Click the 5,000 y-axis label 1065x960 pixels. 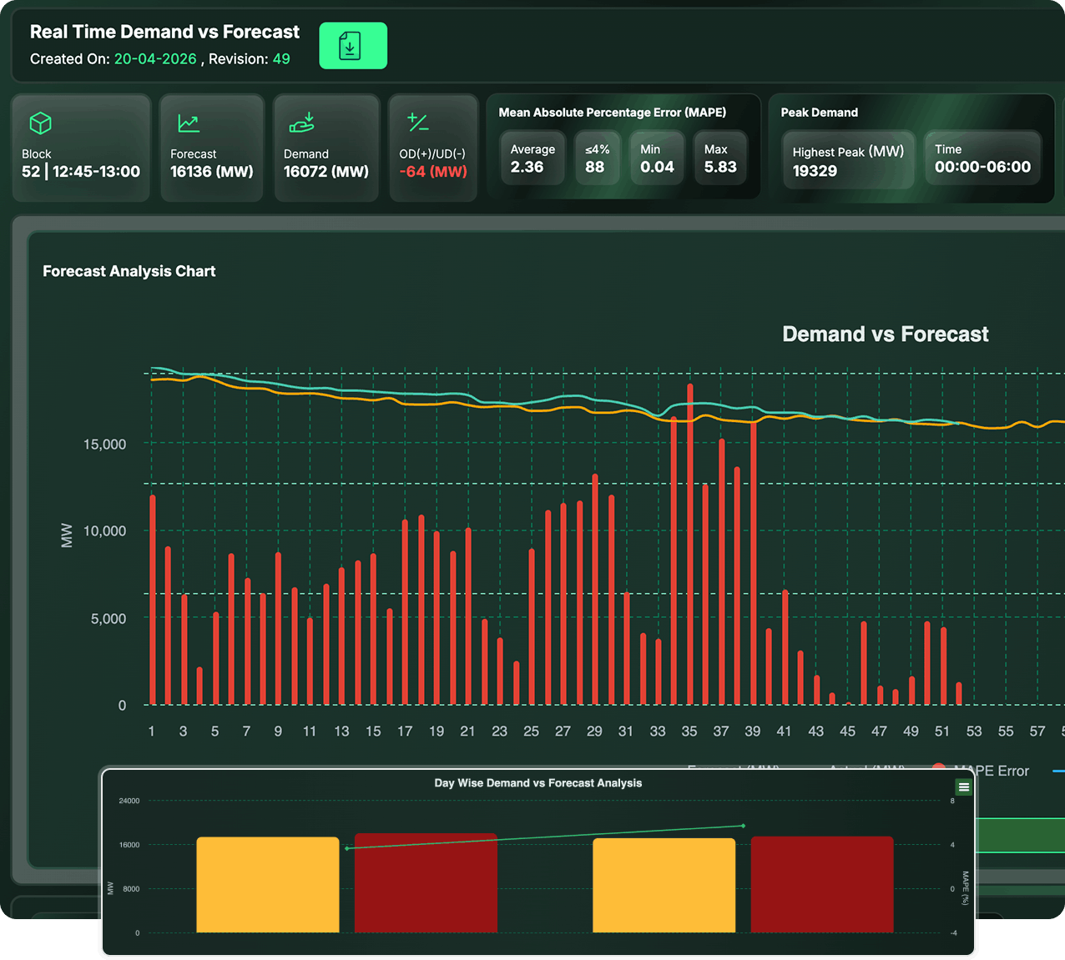coord(109,619)
